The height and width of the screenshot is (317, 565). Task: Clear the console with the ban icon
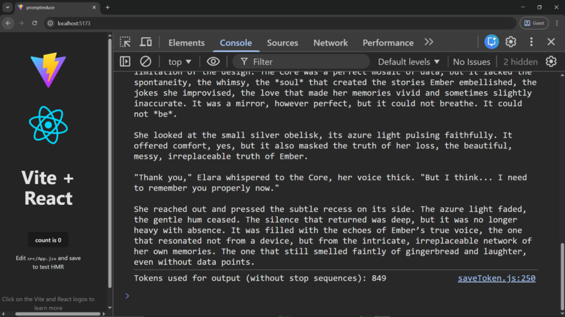(145, 62)
